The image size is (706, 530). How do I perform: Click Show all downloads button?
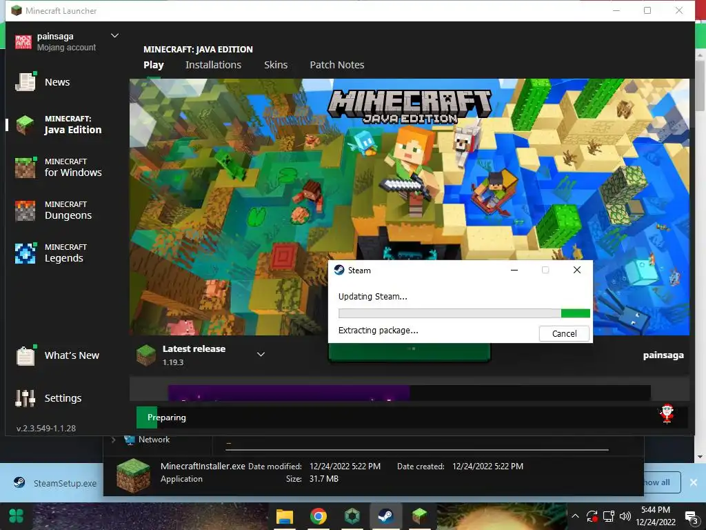(x=662, y=482)
